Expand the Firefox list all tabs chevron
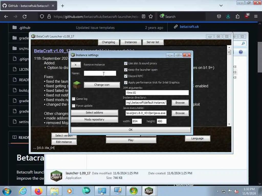This screenshot has width=262, height=196. coord(221,6)
